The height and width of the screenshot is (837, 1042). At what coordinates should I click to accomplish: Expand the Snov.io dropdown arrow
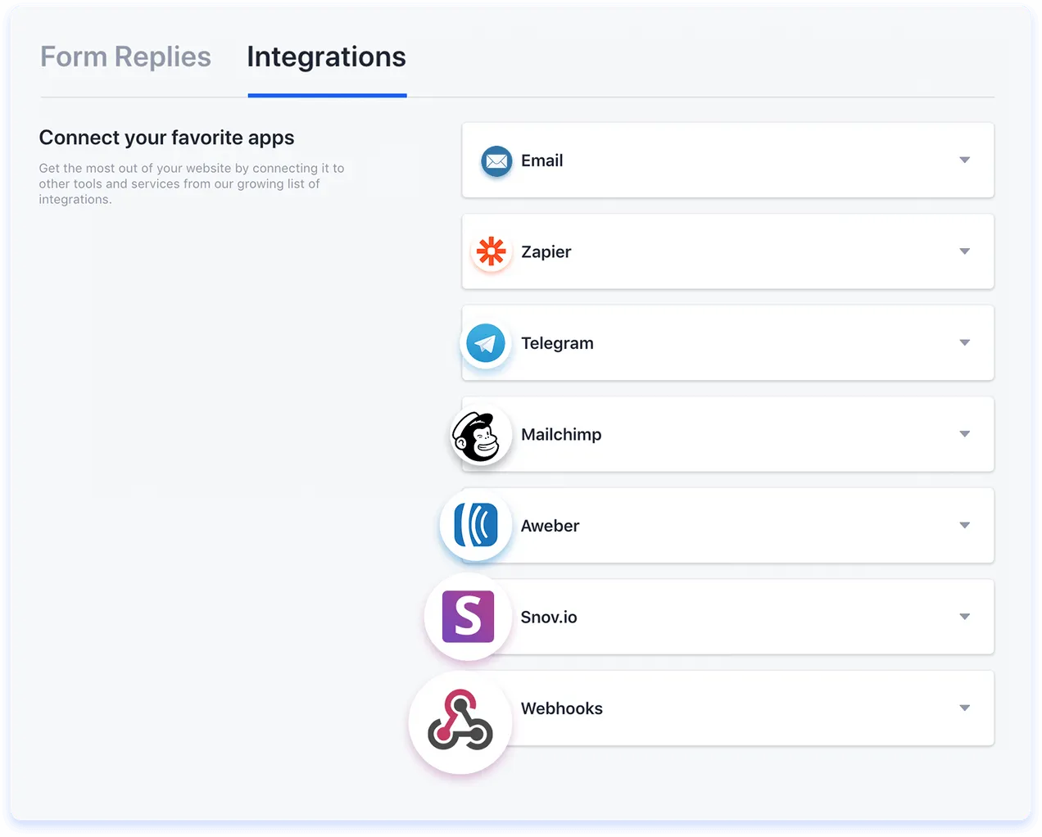click(x=965, y=617)
